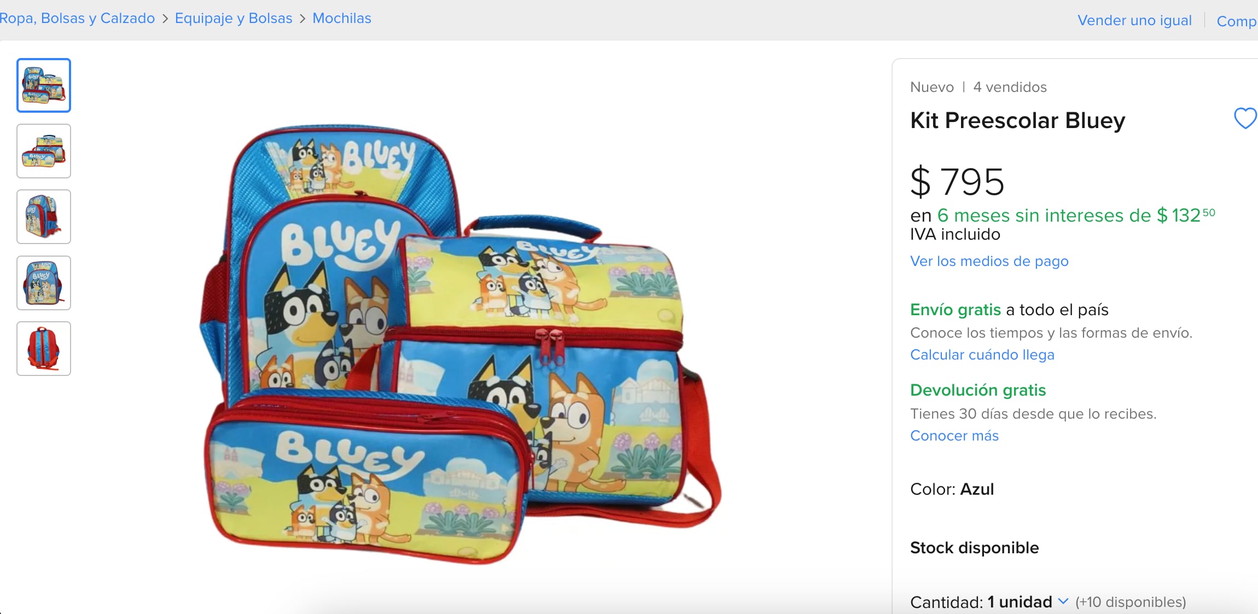
Task: Open the Equipaje y Bolsas breadcrumb
Action: (233, 18)
